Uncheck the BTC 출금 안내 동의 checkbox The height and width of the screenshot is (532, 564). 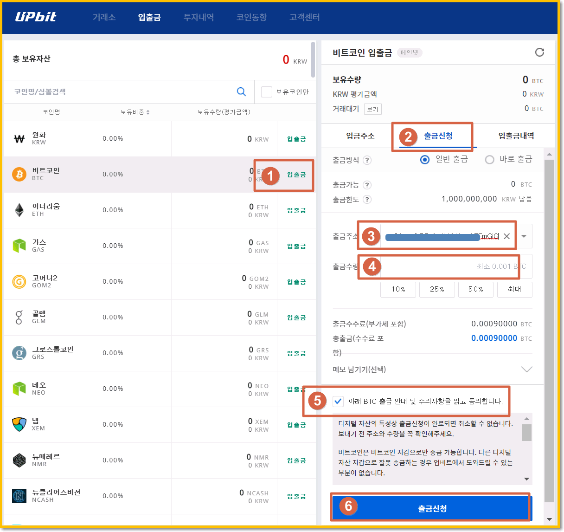tap(338, 401)
